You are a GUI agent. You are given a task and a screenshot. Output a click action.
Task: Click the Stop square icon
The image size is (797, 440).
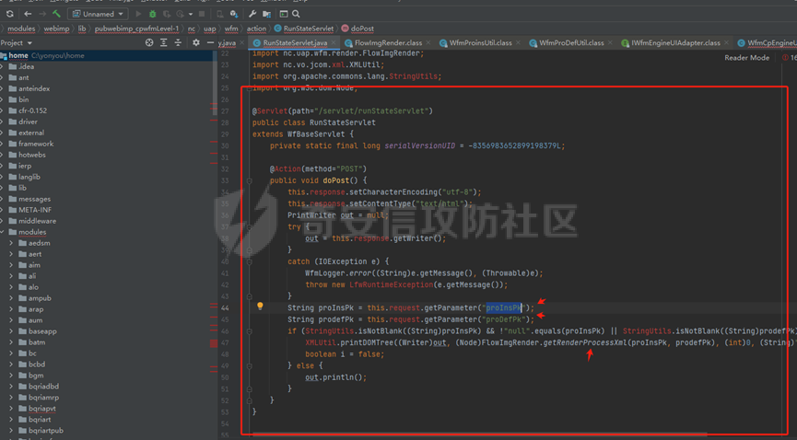pyautogui.click(x=202, y=14)
